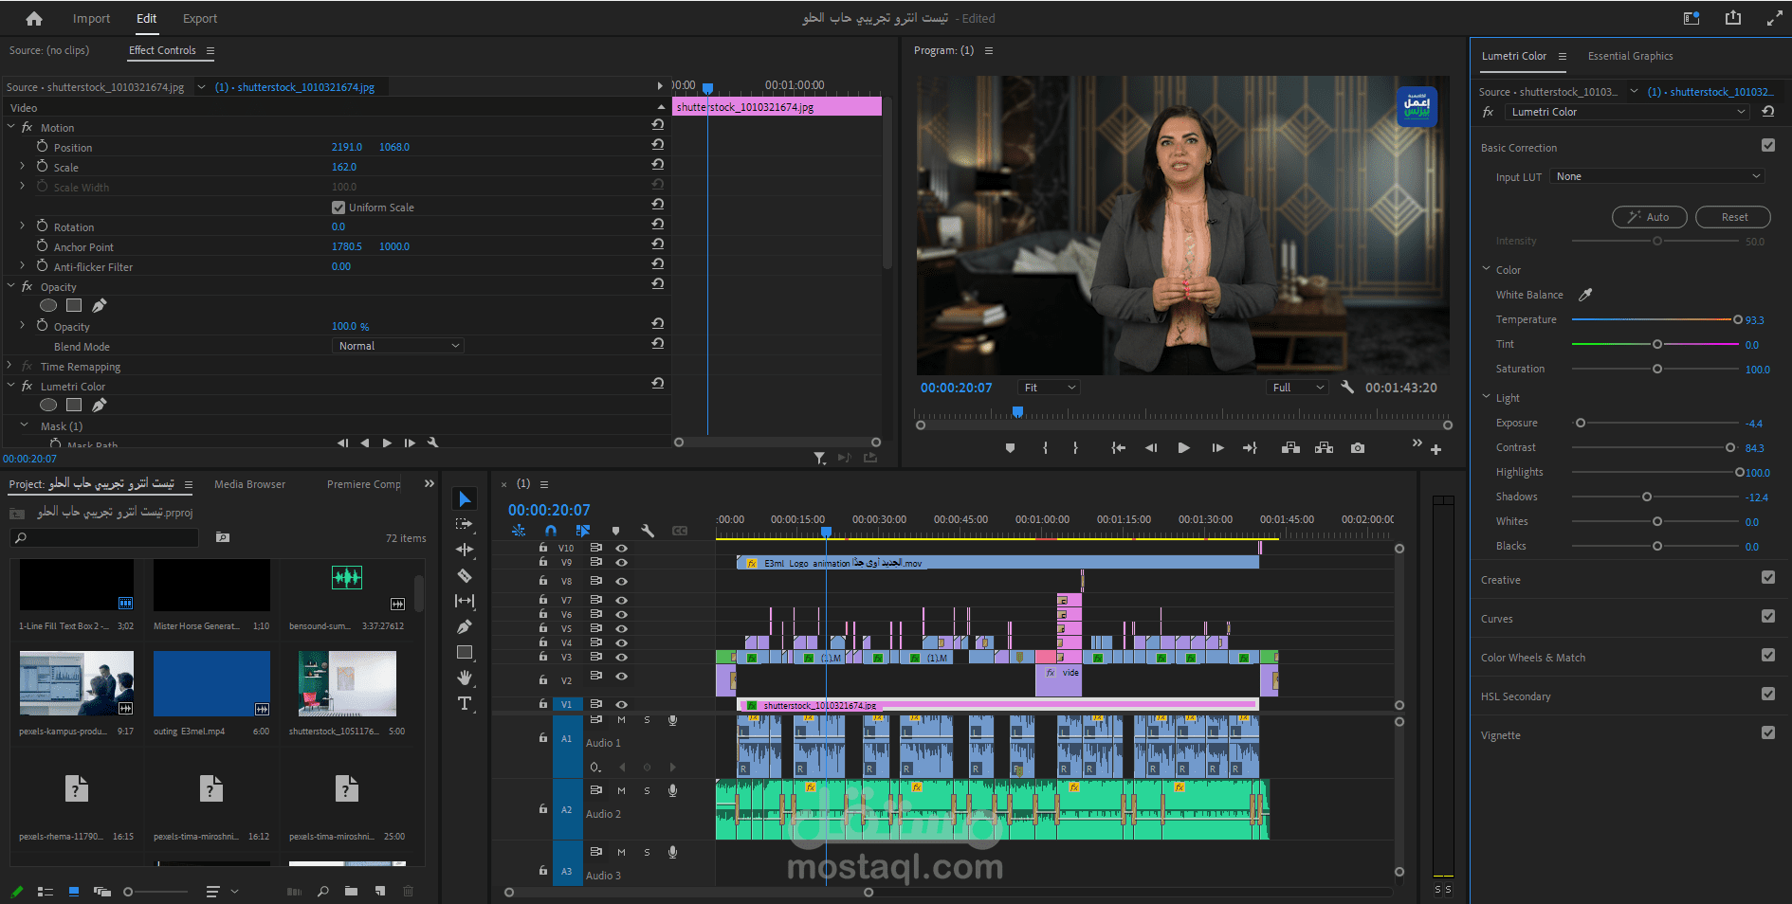This screenshot has width=1792, height=904.
Task: Open the Lumetri Color panel menu
Action: 1563,56
